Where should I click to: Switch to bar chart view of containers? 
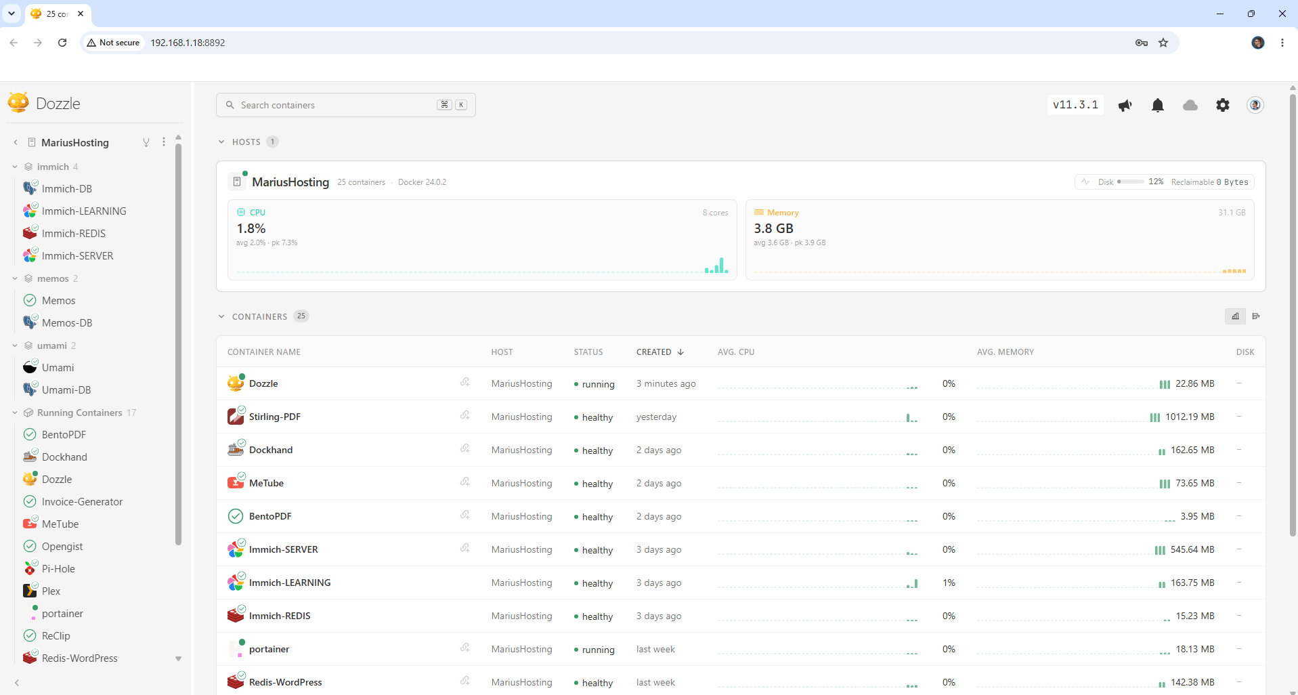click(1235, 316)
